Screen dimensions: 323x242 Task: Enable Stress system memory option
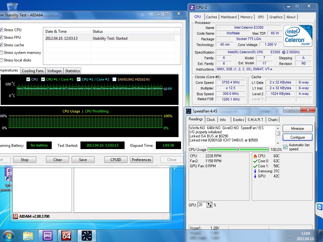coord(2,53)
